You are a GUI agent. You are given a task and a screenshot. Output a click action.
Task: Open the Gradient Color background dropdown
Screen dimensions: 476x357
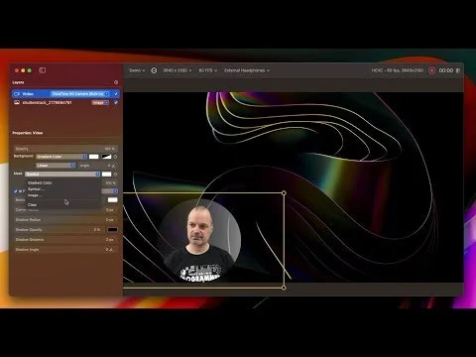click(61, 157)
